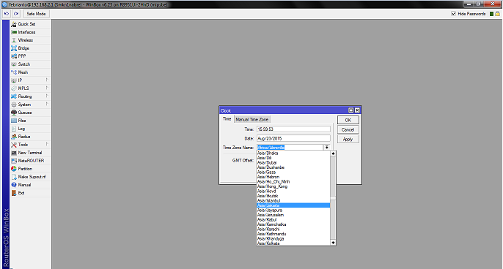Launch New Terminal from sidebar
The height and width of the screenshot is (269, 503).
tap(30, 153)
